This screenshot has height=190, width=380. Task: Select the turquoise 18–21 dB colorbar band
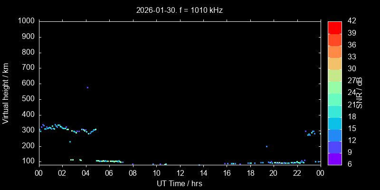pos(335,111)
